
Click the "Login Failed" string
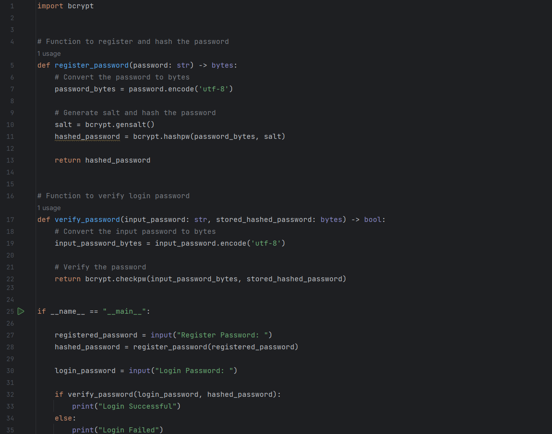pos(129,430)
